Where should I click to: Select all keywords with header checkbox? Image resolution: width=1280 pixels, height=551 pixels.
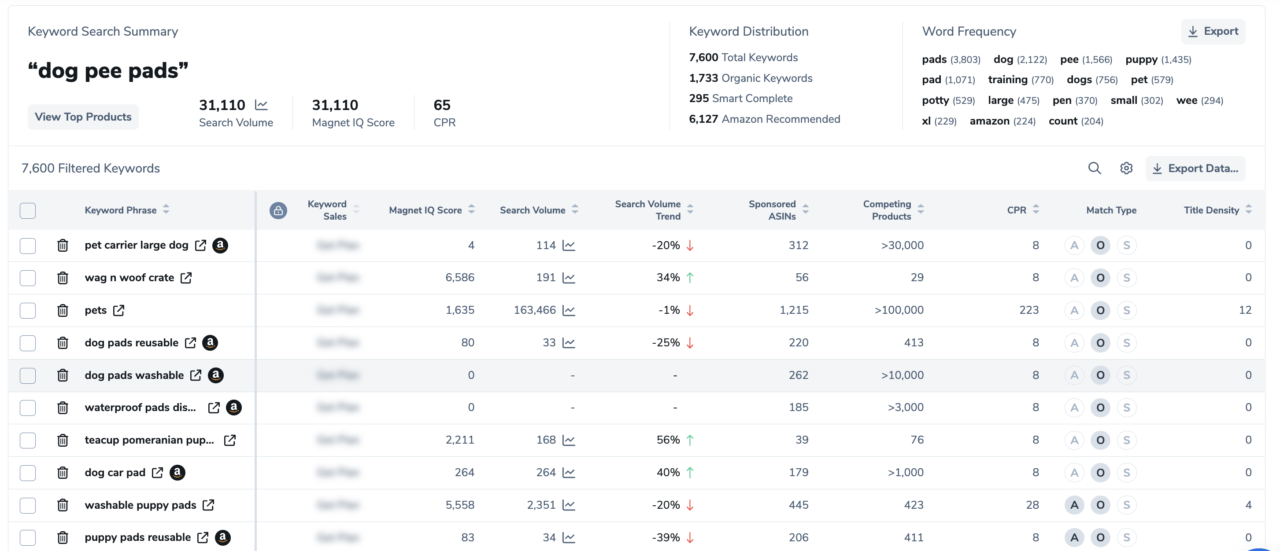coord(28,210)
